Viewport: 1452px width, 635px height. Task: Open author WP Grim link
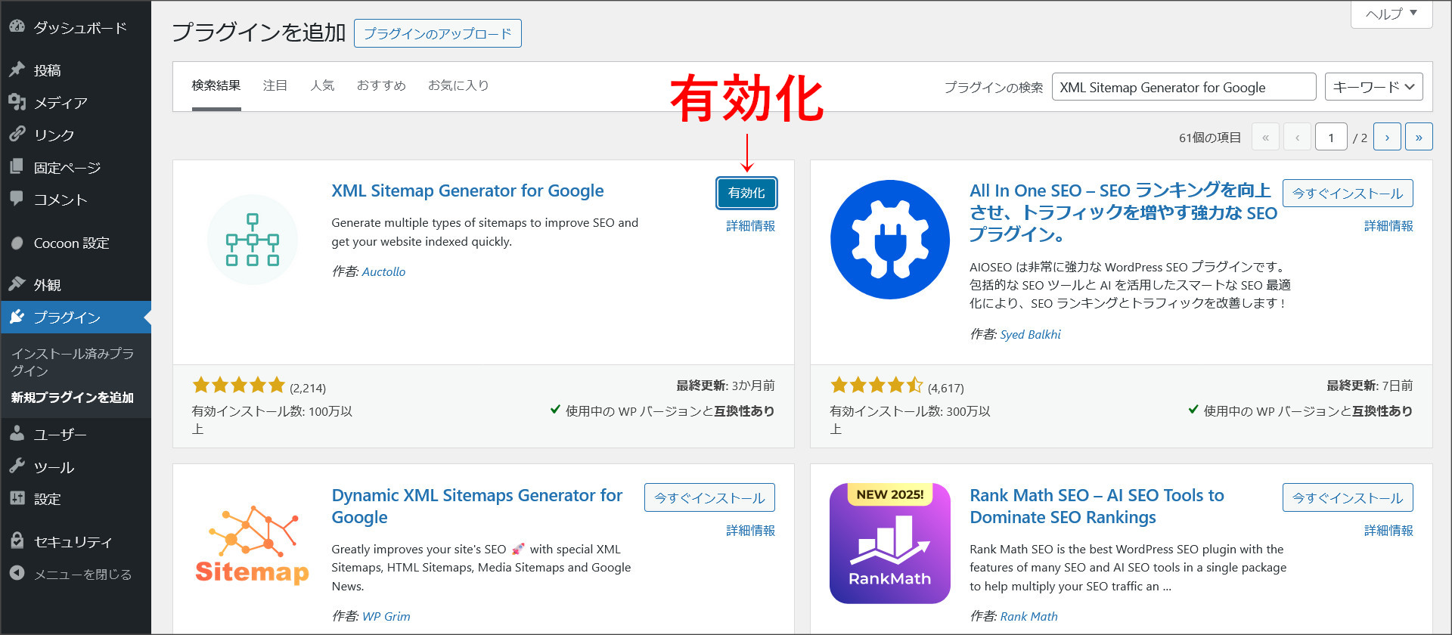coord(386,616)
